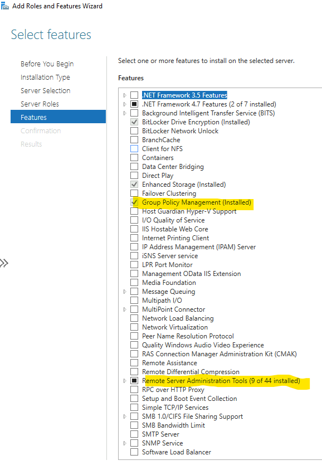
Task: Select Management OData IIS Extension row
Action: tap(192, 273)
